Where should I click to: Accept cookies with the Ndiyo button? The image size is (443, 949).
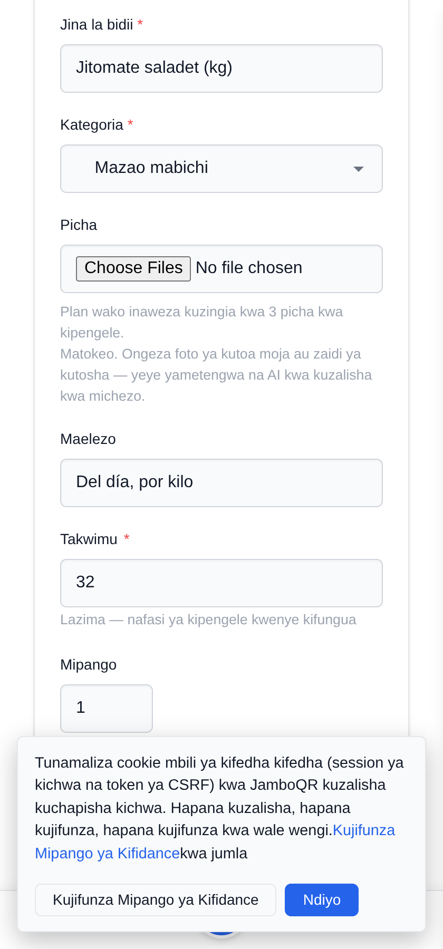[322, 900]
